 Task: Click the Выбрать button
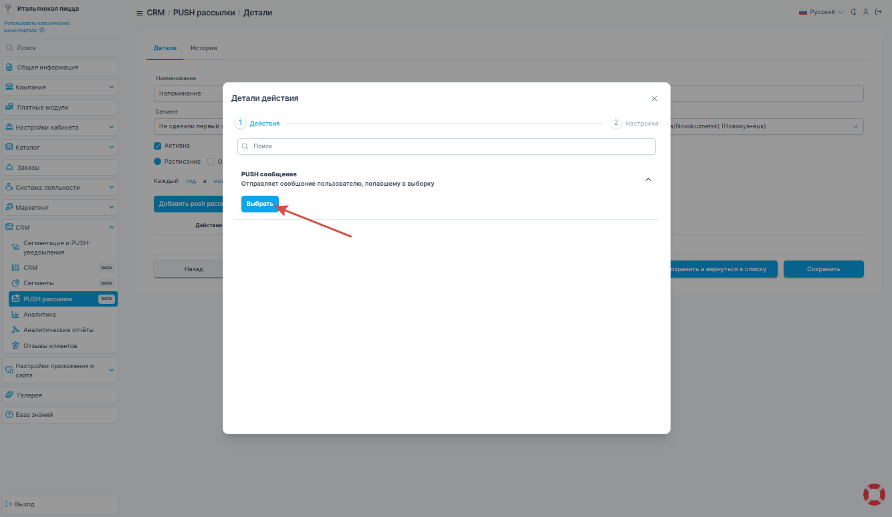click(x=259, y=204)
